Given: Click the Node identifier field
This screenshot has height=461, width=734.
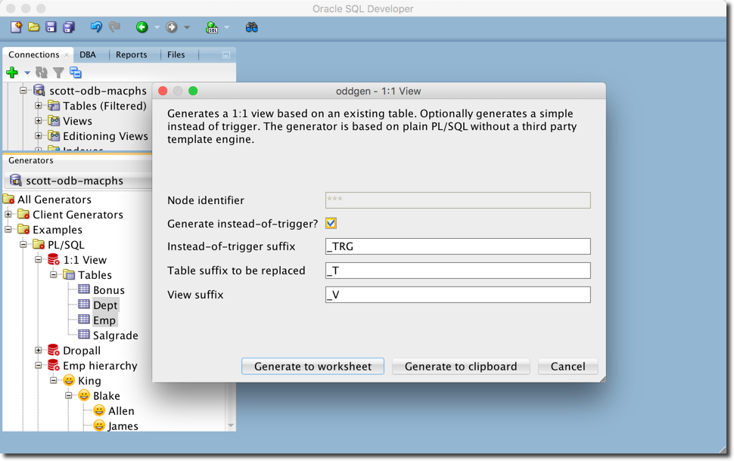Looking at the screenshot, I should coord(458,200).
